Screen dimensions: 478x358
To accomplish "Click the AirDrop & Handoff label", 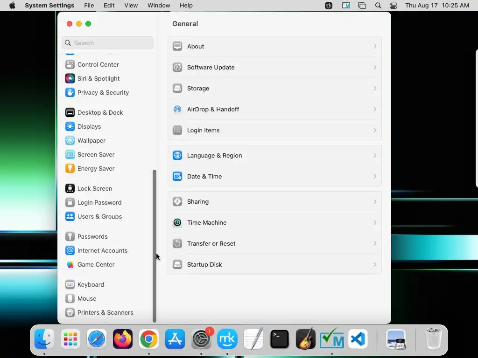I will (x=213, y=109).
